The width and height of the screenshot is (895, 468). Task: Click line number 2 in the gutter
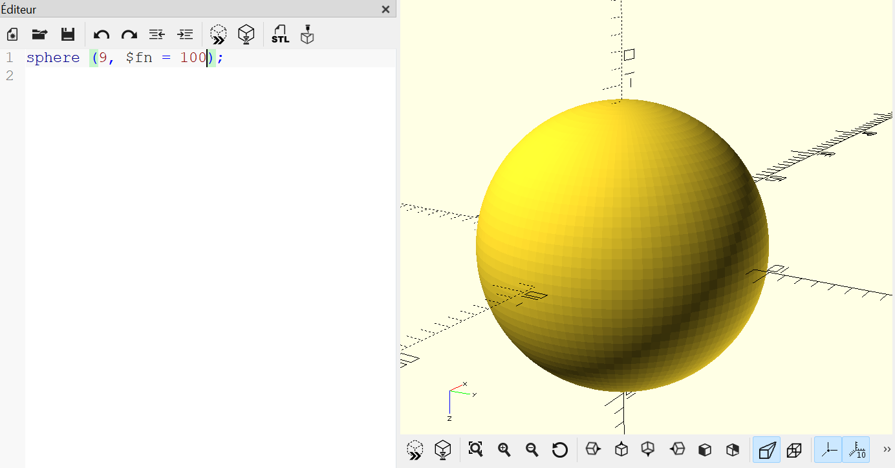click(10, 76)
